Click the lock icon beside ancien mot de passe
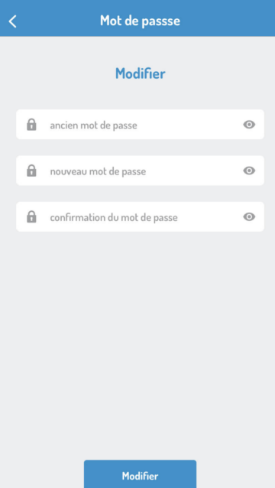Screen dimensions: 275x488 point(31,125)
